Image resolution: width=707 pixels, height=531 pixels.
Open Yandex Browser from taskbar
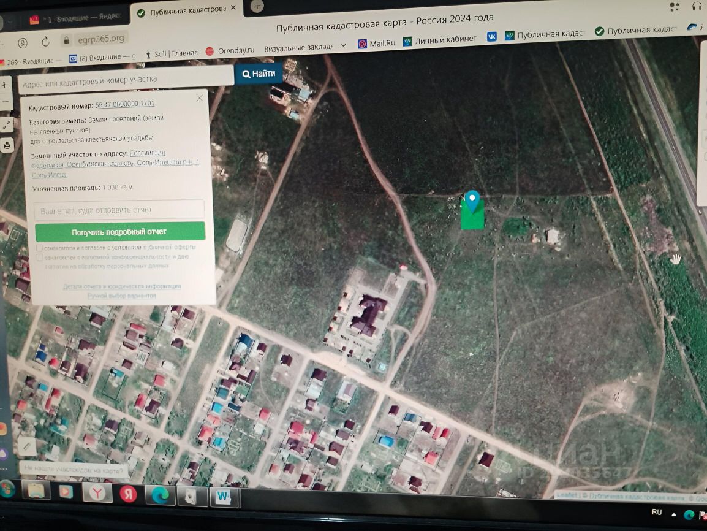point(97,493)
